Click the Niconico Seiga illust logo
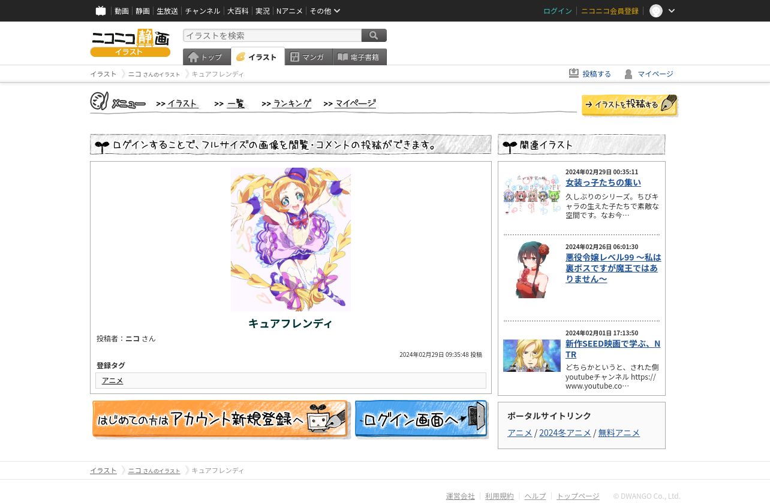This screenshot has height=503, width=770. (x=130, y=43)
